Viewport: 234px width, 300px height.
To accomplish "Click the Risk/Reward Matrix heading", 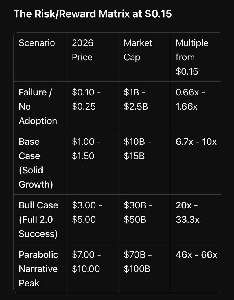I will click(x=93, y=14).
